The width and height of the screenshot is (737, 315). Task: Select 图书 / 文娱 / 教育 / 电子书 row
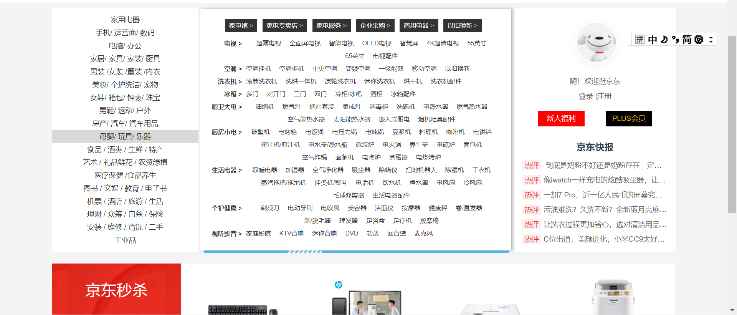125,188
